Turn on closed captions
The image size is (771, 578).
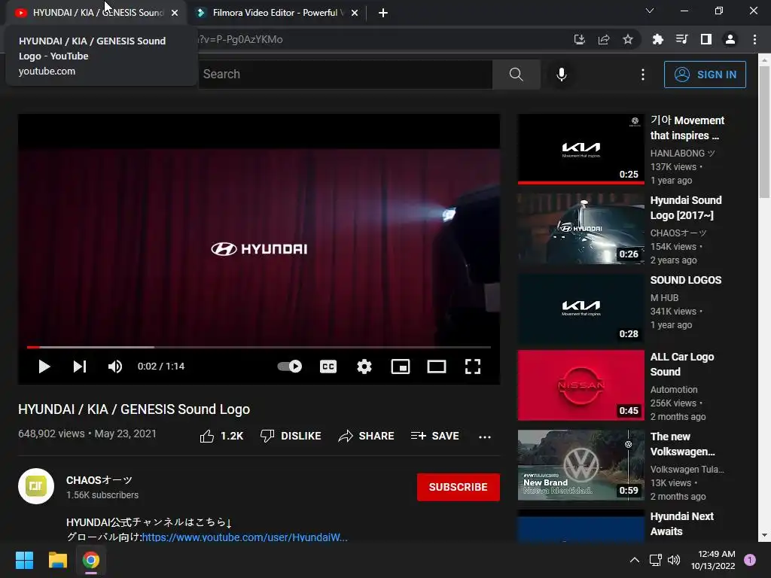[x=328, y=367]
